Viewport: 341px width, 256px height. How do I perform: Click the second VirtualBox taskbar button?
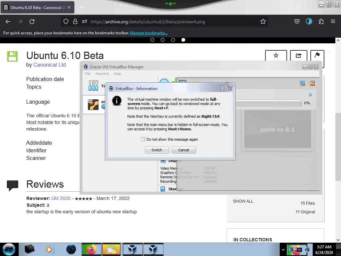tap(153, 249)
